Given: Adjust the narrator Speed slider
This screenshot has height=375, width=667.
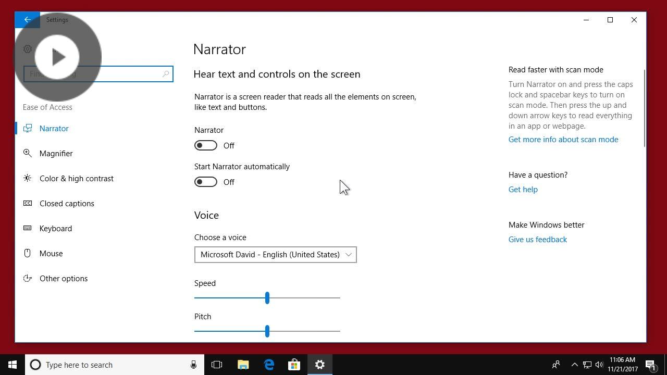Looking at the screenshot, I should (x=267, y=297).
